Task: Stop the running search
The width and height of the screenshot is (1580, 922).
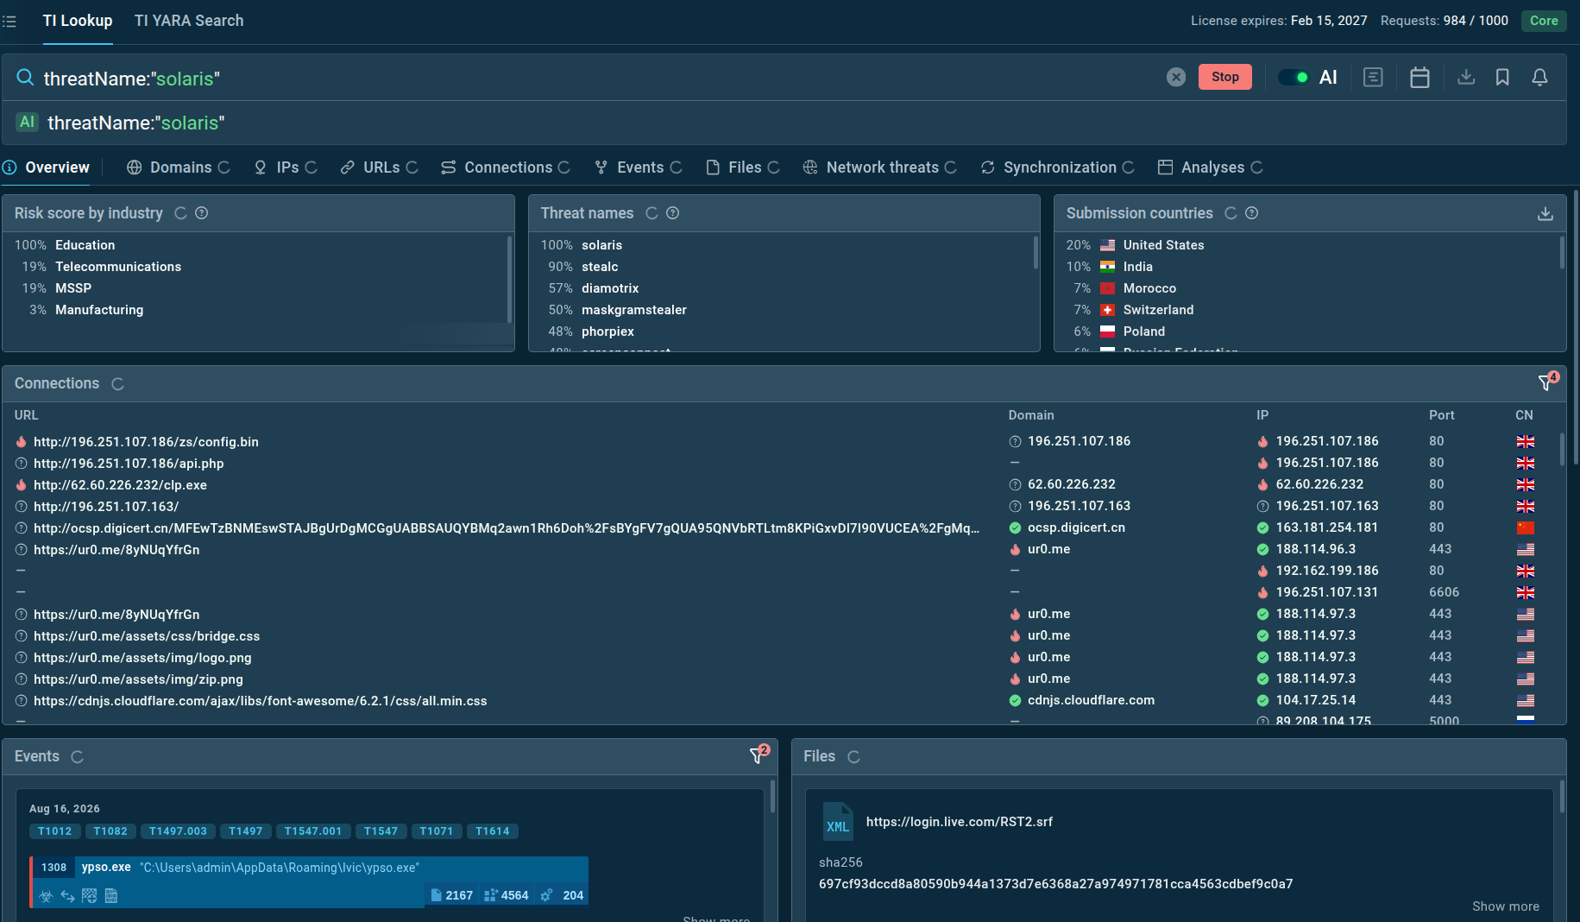Action: [1224, 77]
